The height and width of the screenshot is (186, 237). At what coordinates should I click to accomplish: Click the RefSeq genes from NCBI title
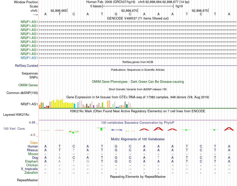tap(138, 62)
